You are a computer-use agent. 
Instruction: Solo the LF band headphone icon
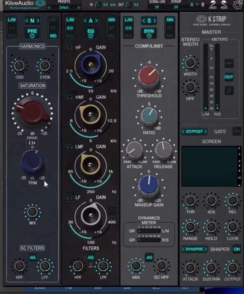(70, 197)
